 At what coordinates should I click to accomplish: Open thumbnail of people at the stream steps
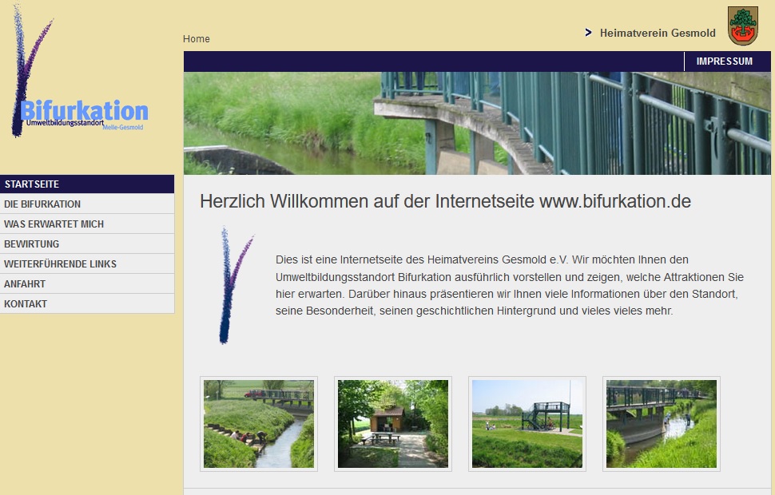click(259, 423)
